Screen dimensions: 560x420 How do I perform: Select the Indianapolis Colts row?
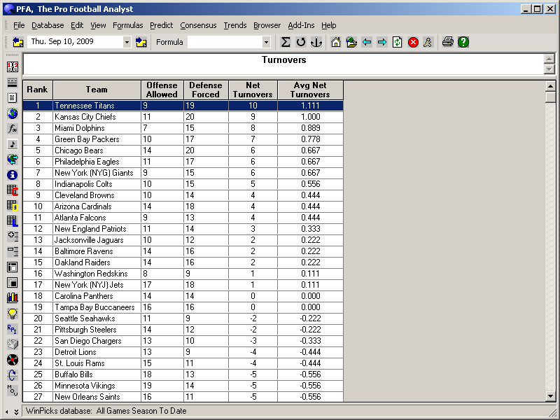[183, 184]
